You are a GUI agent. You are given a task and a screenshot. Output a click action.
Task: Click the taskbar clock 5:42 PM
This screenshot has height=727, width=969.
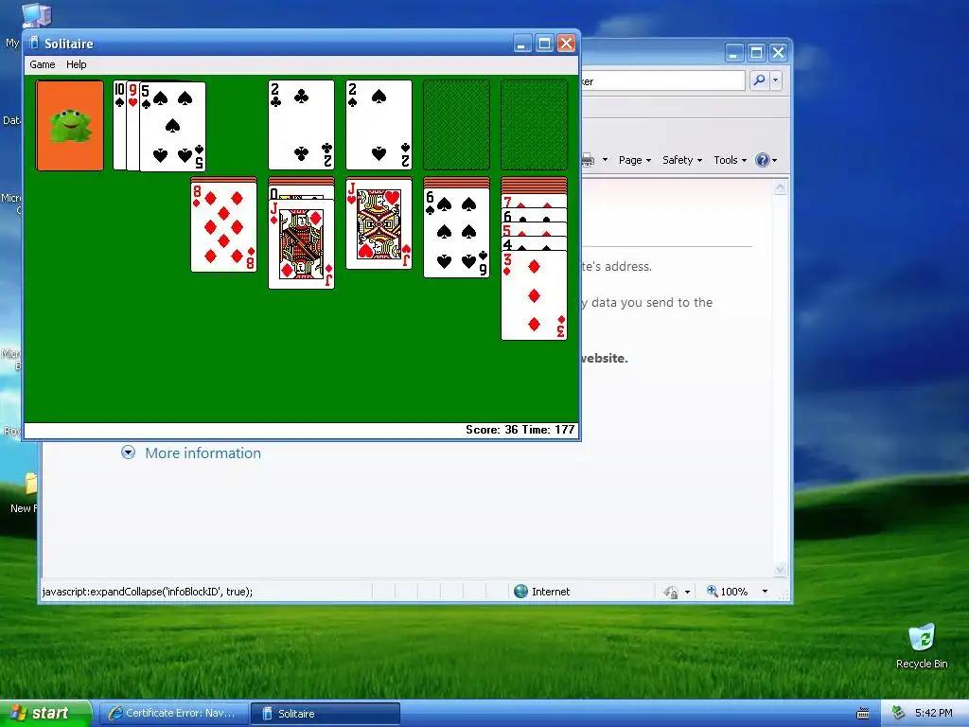[934, 714]
